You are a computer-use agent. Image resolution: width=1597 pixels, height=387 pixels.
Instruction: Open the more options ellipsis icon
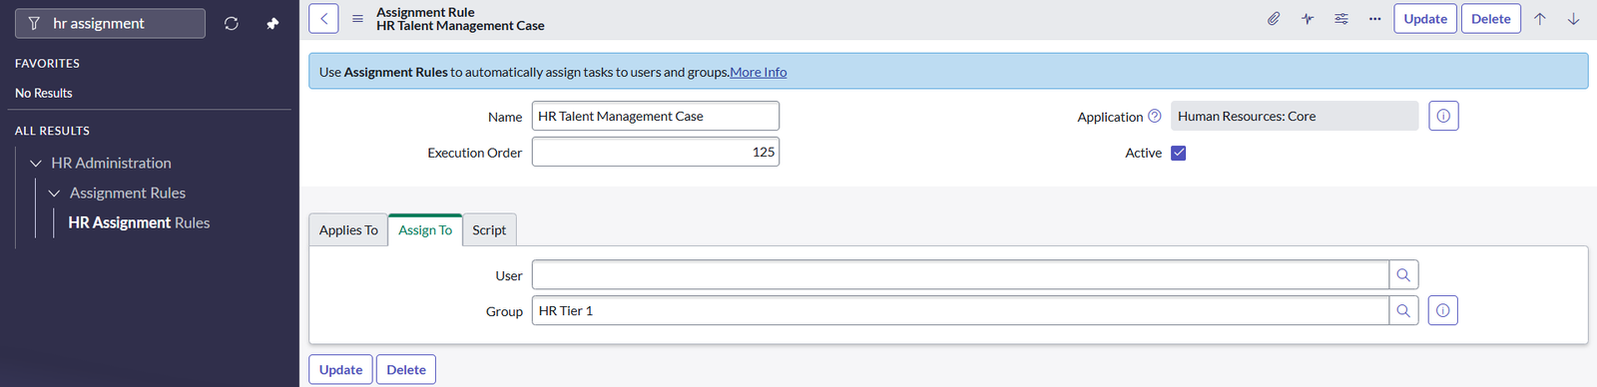[x=1374, y=19]
